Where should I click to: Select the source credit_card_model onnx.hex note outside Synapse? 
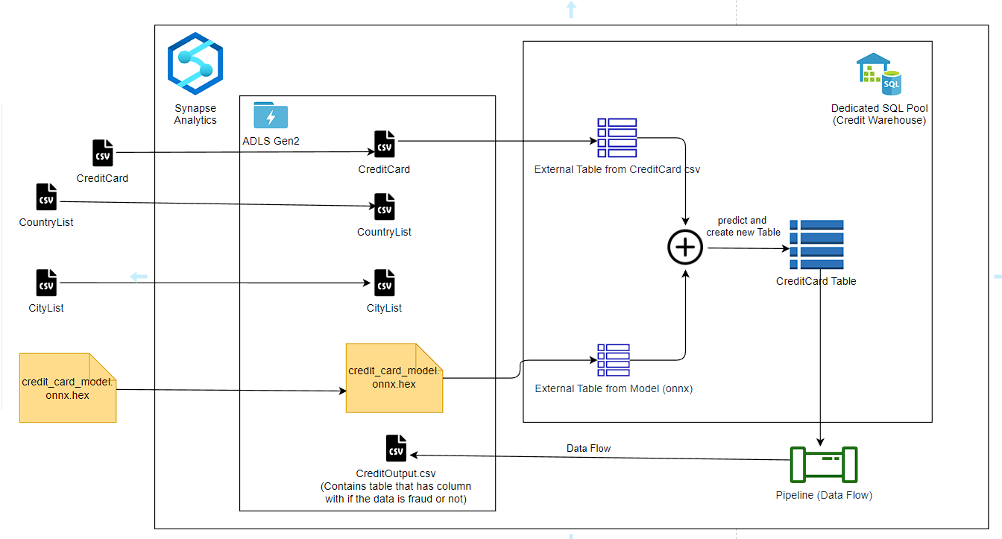pos(68,388)
